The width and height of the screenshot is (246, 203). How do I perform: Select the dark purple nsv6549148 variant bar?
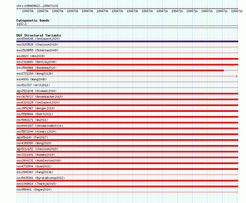pyautogui.click(x=127, y=41)
